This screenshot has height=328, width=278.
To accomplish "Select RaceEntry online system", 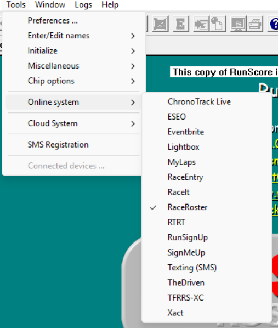I will (x=207, y=177).
